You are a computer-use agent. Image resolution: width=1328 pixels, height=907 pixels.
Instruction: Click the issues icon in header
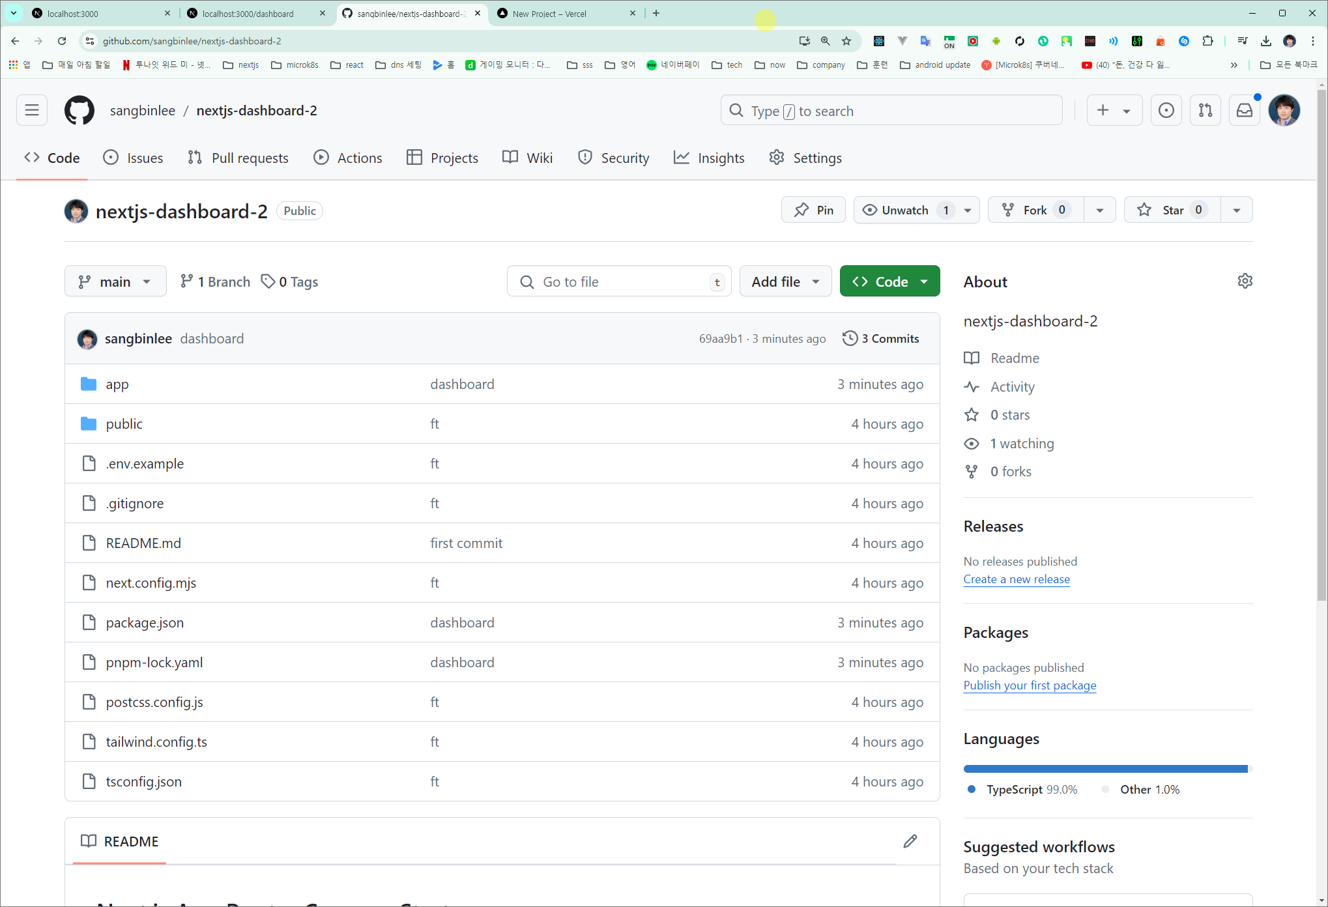(1166, 110)
